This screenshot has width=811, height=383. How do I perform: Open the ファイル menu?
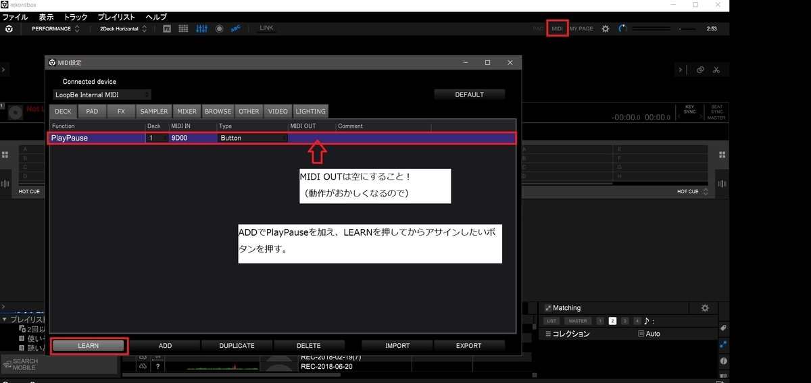point(16,17)
